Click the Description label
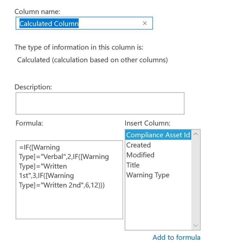 click(33, 87)
